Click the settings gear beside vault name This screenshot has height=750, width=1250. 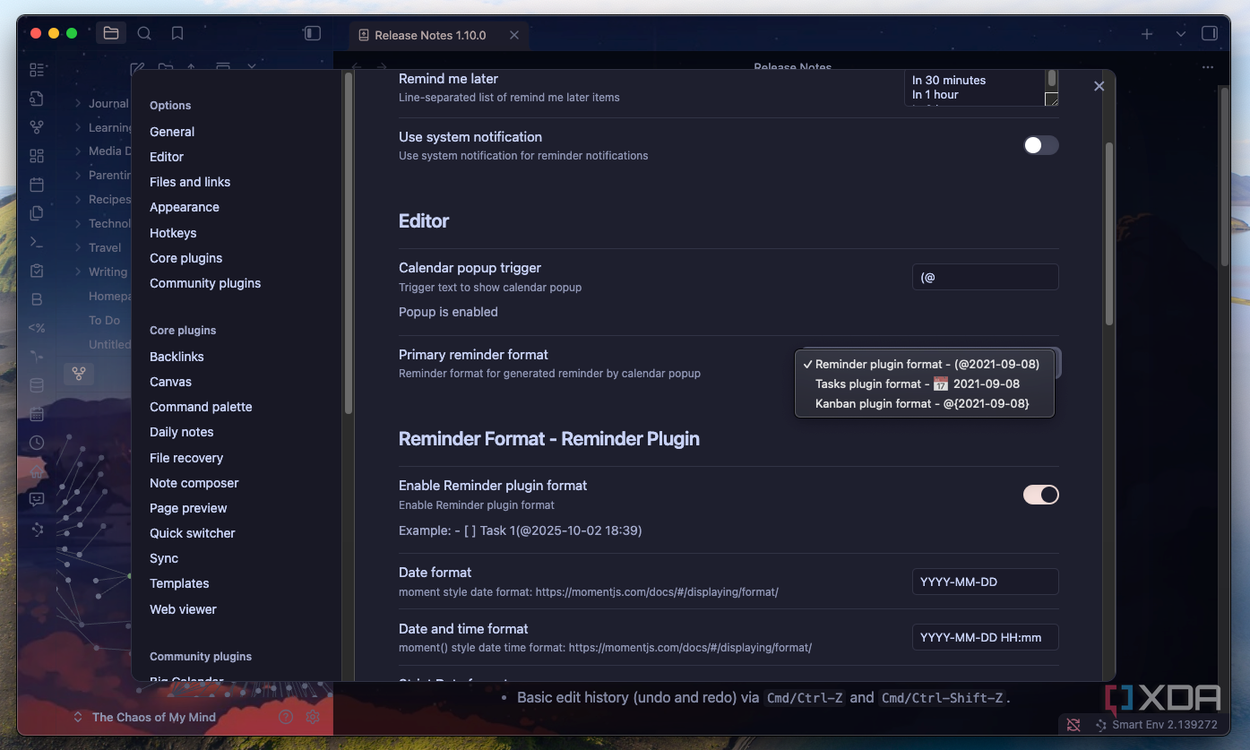pos(313,717)
